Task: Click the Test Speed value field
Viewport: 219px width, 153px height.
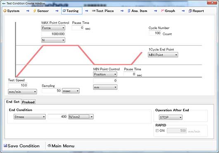Action: (x=18, y=85)
